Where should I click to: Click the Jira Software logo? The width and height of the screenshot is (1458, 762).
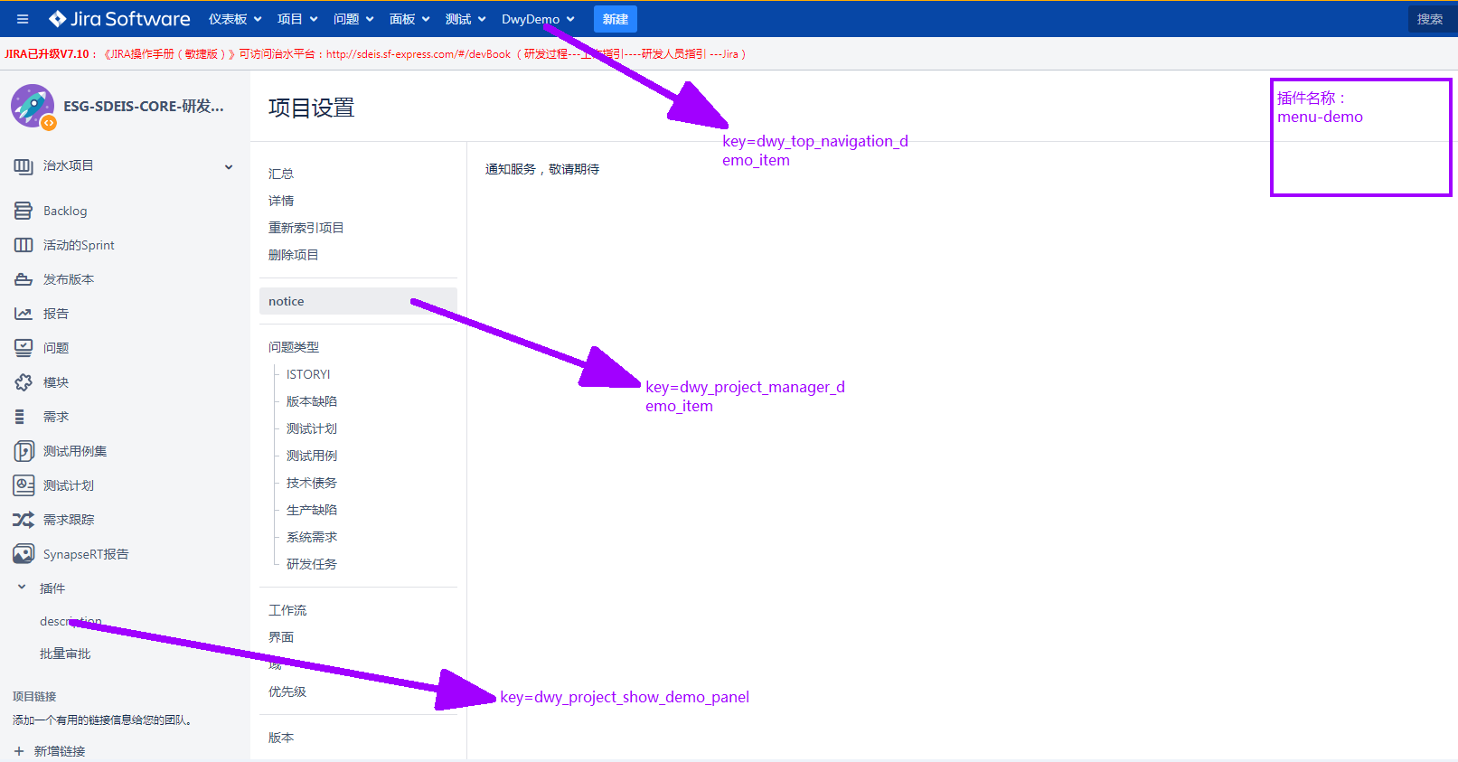[x=119, y=19]
